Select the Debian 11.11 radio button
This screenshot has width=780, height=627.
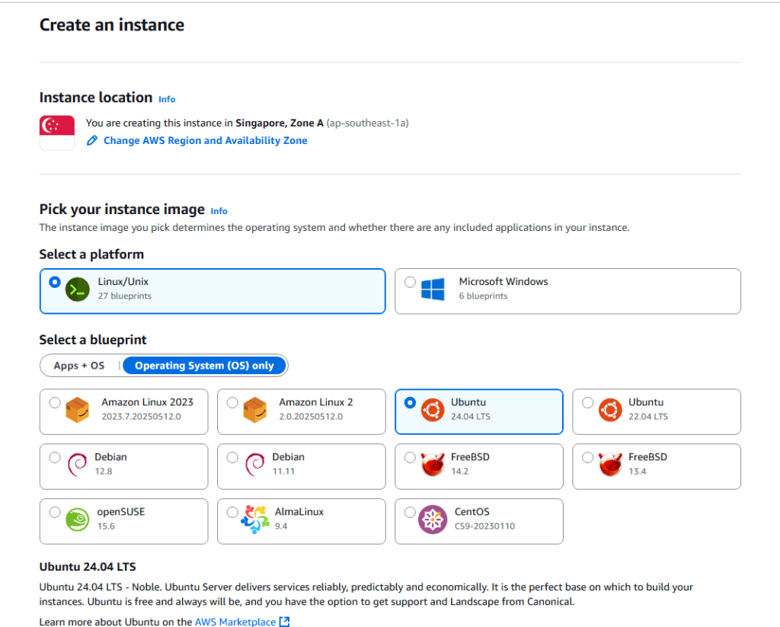233,458
